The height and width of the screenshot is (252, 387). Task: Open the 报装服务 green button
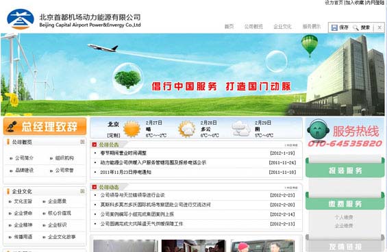pyautogui.click(x=345, y=171)
